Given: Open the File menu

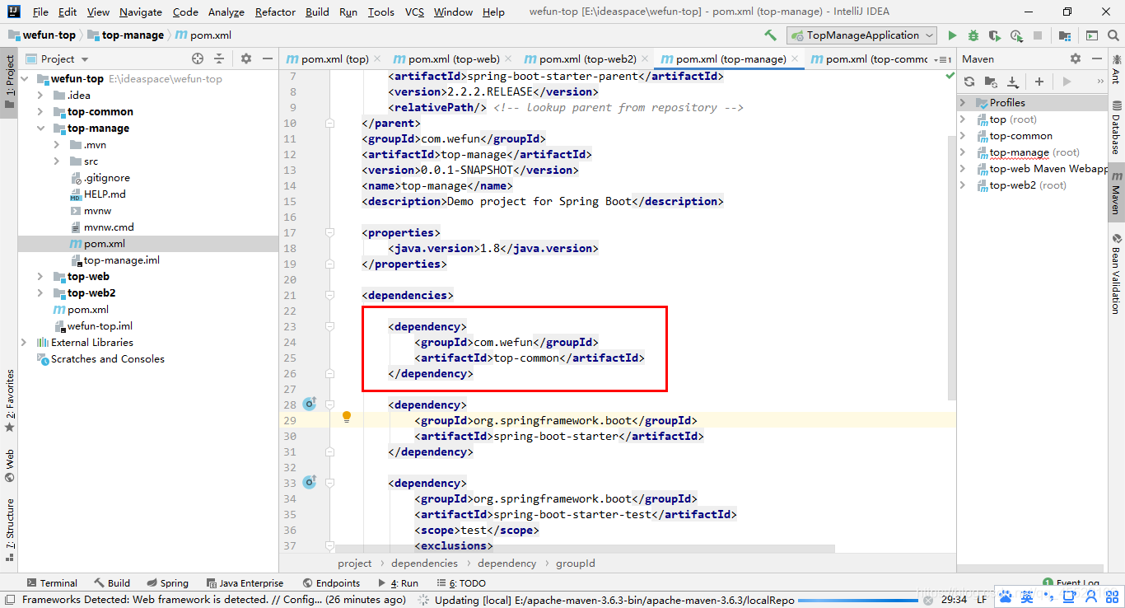Looking at the screenshot, I should pos(40,12).
